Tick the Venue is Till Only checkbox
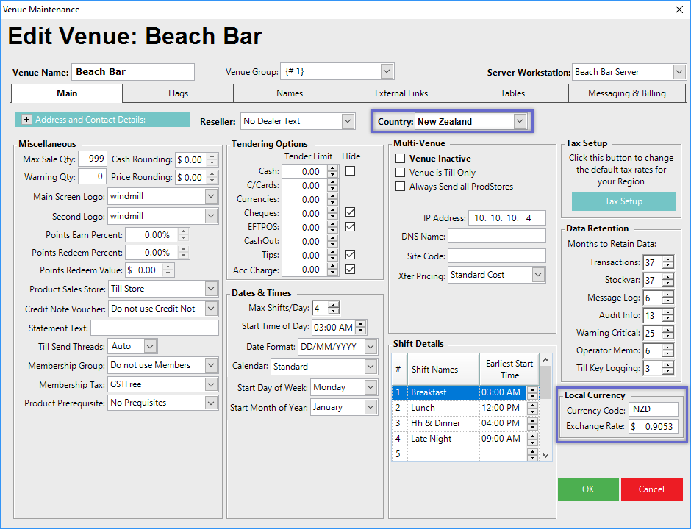 click(401, 173)
